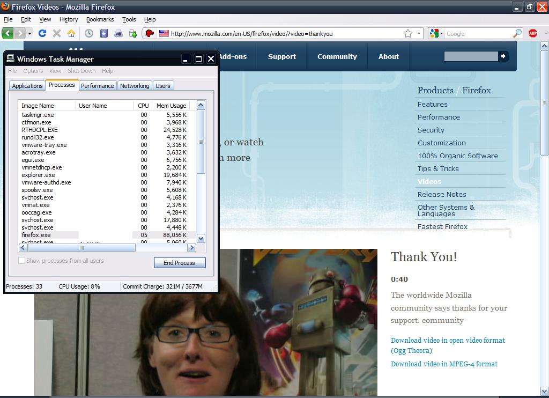Viewport: 549px width, 398px height.
Task: Open Support in site navigation
Action: pos(282,56)
